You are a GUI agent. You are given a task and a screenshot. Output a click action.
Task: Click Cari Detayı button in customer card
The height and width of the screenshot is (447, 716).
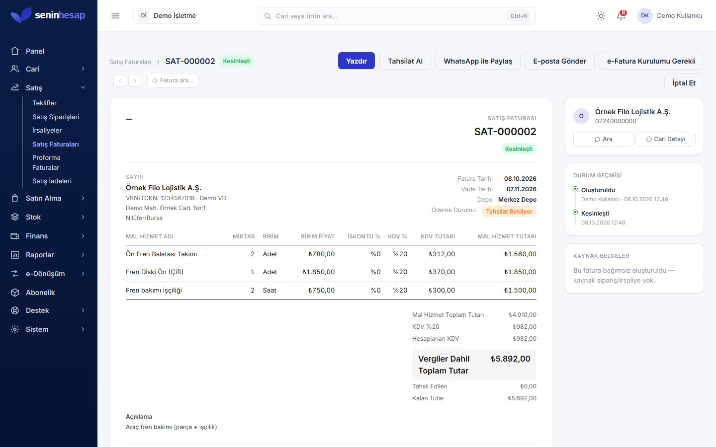coord(665,139)
